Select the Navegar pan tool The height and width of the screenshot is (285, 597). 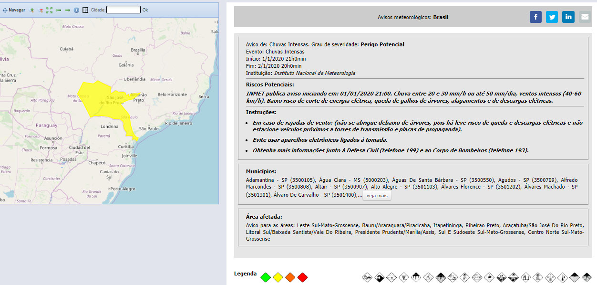14,10
